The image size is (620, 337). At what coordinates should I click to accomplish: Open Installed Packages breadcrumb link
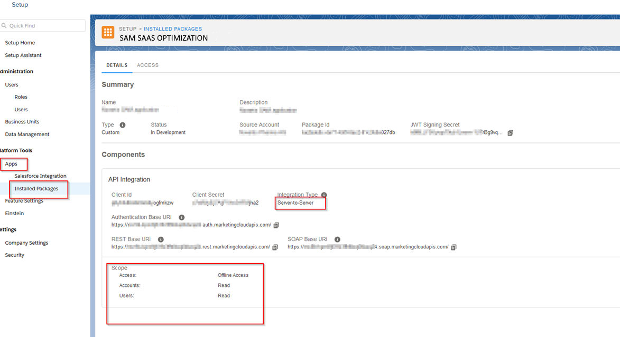click(172, 29)
